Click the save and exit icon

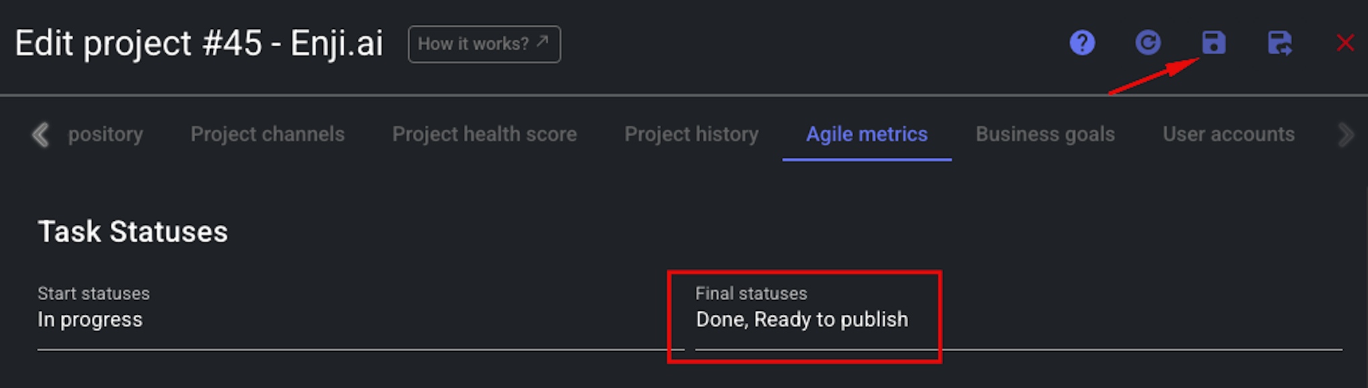click(x=1279, y=43)
